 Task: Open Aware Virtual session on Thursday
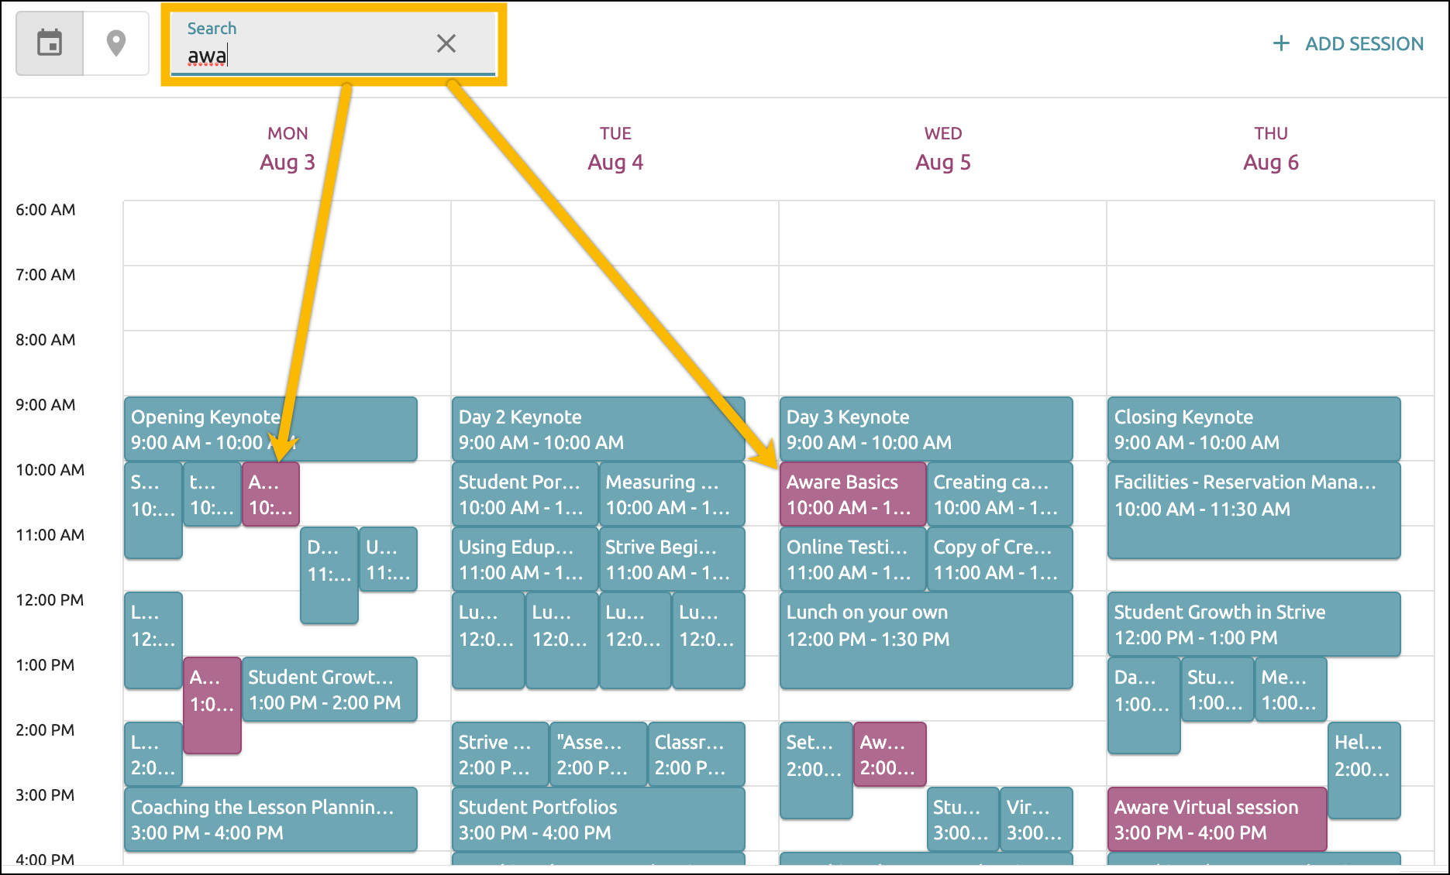[1217, 819]
